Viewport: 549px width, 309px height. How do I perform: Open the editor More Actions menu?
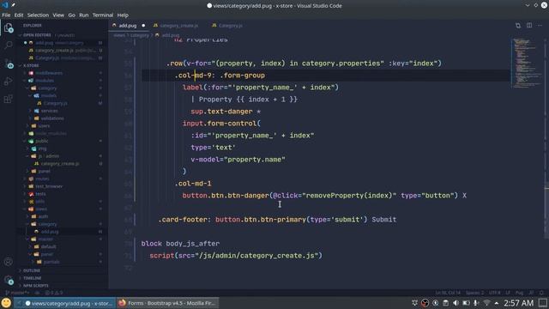pyautogui.click(x=540, y=26)
